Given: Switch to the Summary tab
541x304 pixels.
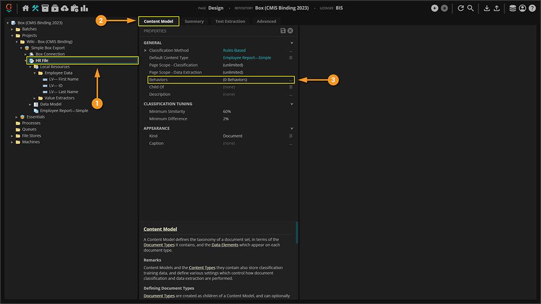Looking at the screenshot, I should pos(194,22).
